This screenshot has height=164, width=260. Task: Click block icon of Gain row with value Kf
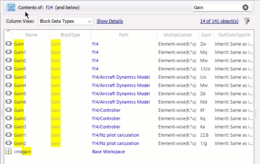click(x=9, y=110)
